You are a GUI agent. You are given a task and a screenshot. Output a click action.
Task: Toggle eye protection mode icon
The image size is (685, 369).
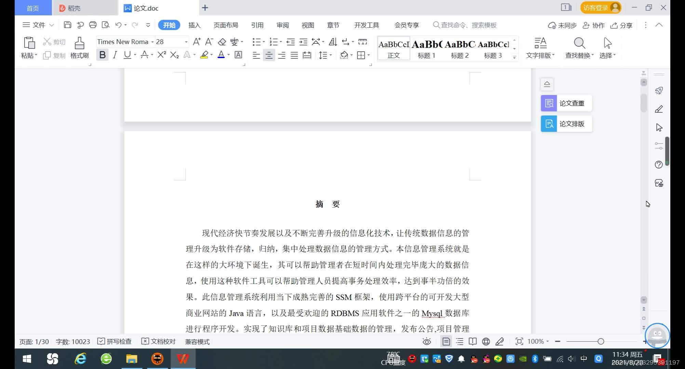pyautogui.click(x=427, y=341)
